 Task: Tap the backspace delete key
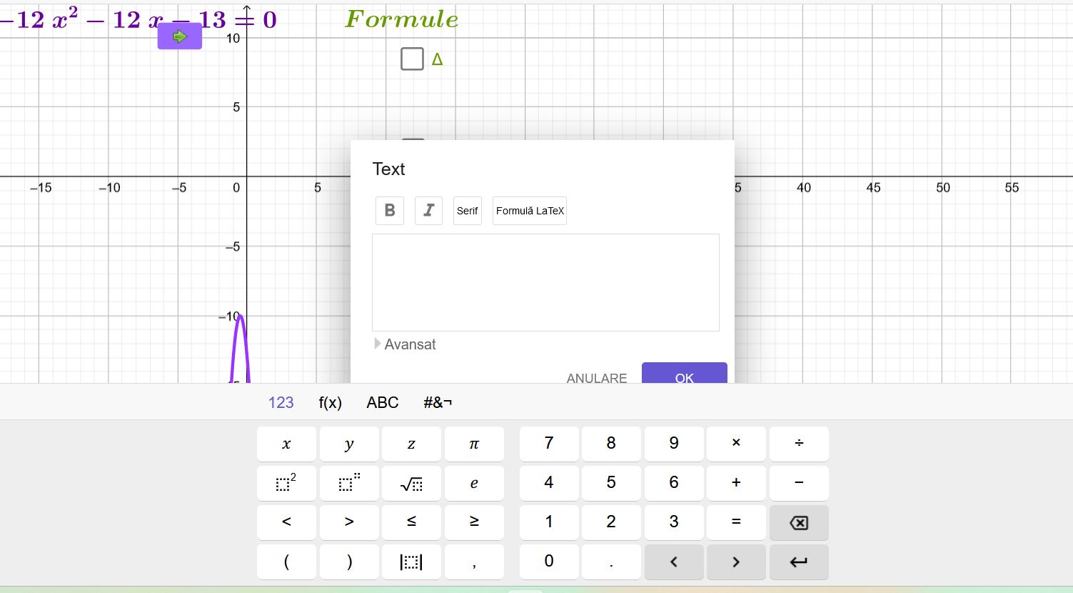(799, 522)
